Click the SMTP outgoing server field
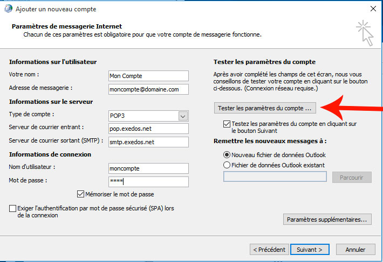The width and height of the screenshot is (383, 262). click(x=148, y=141)
